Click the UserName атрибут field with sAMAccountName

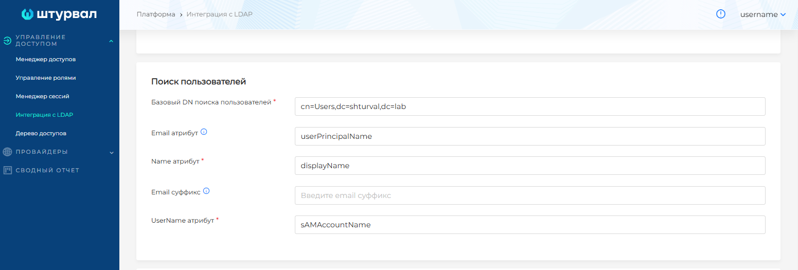point(529,225)
